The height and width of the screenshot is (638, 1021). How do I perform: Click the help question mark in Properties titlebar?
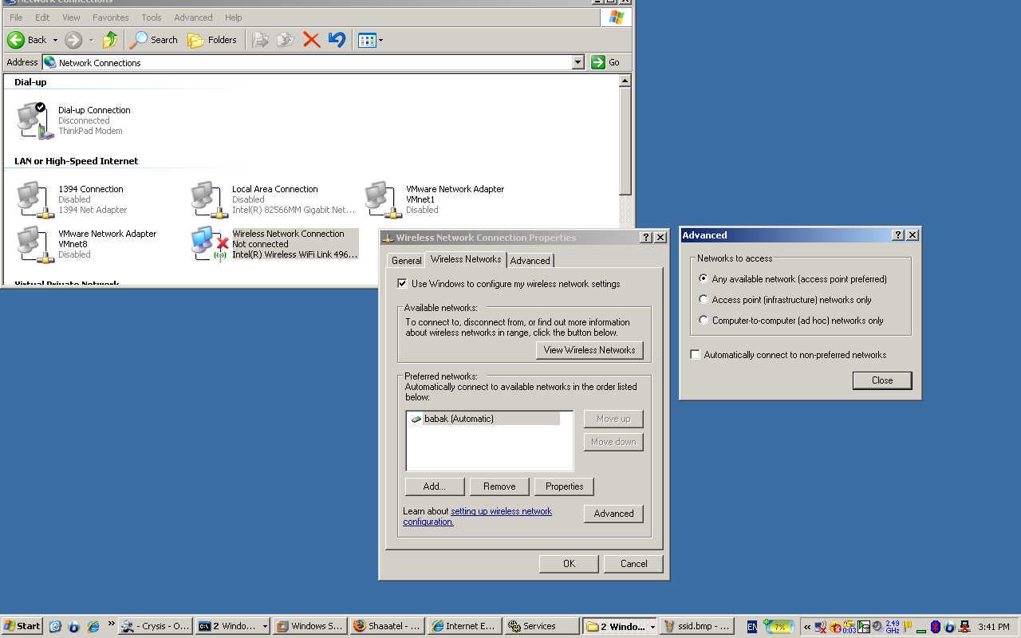(x=645, y=238)
